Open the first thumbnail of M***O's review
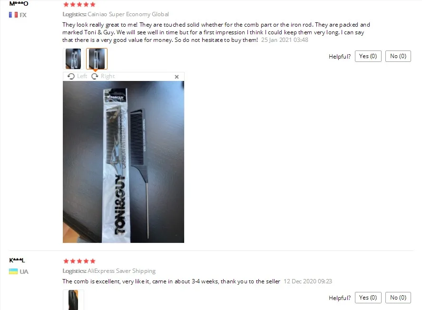 pos(73,59)
